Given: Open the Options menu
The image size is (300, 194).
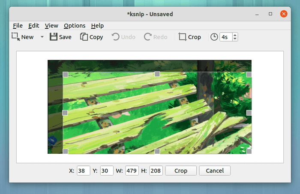Looking at the screenshot, I should (x=75, y=26).
